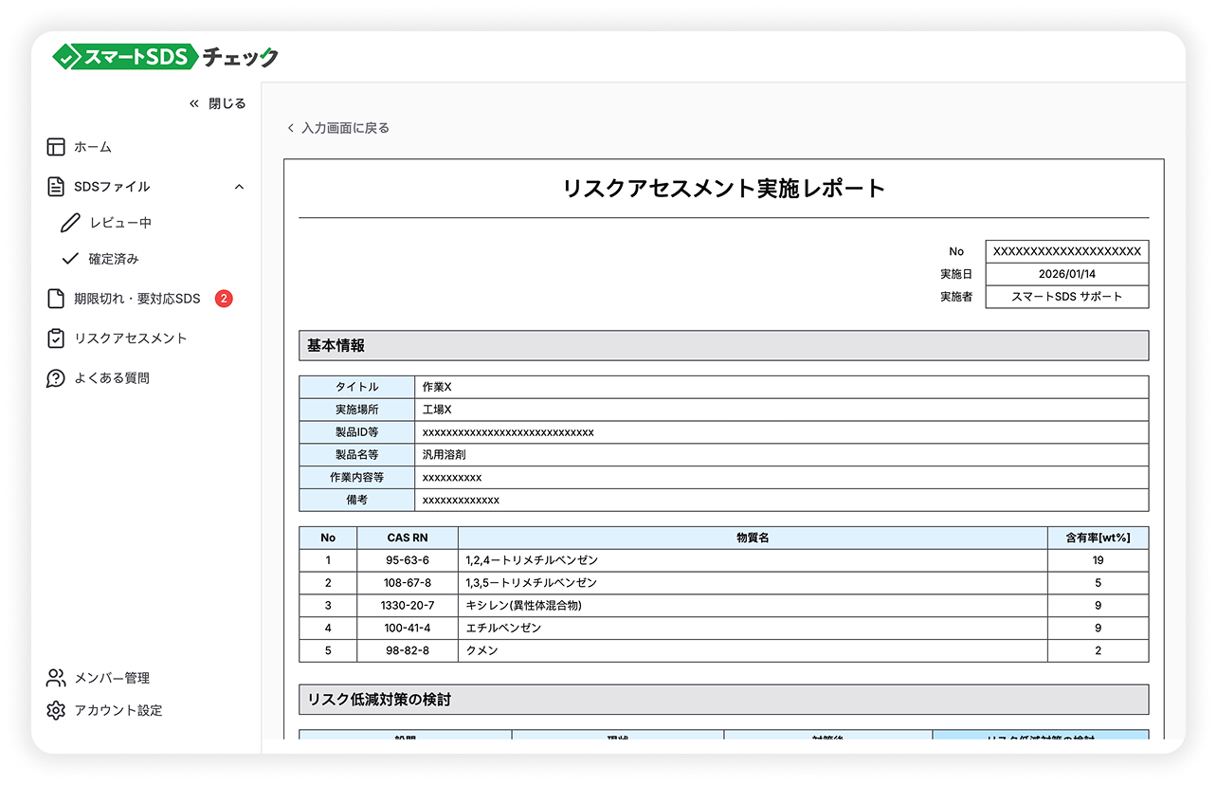Click the メンバー管理 people icon
The height and width of the screenshot is (785, 1217).
tap(58, 677)
